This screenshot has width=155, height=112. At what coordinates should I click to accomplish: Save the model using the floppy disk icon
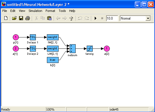[x=21, y=18]
